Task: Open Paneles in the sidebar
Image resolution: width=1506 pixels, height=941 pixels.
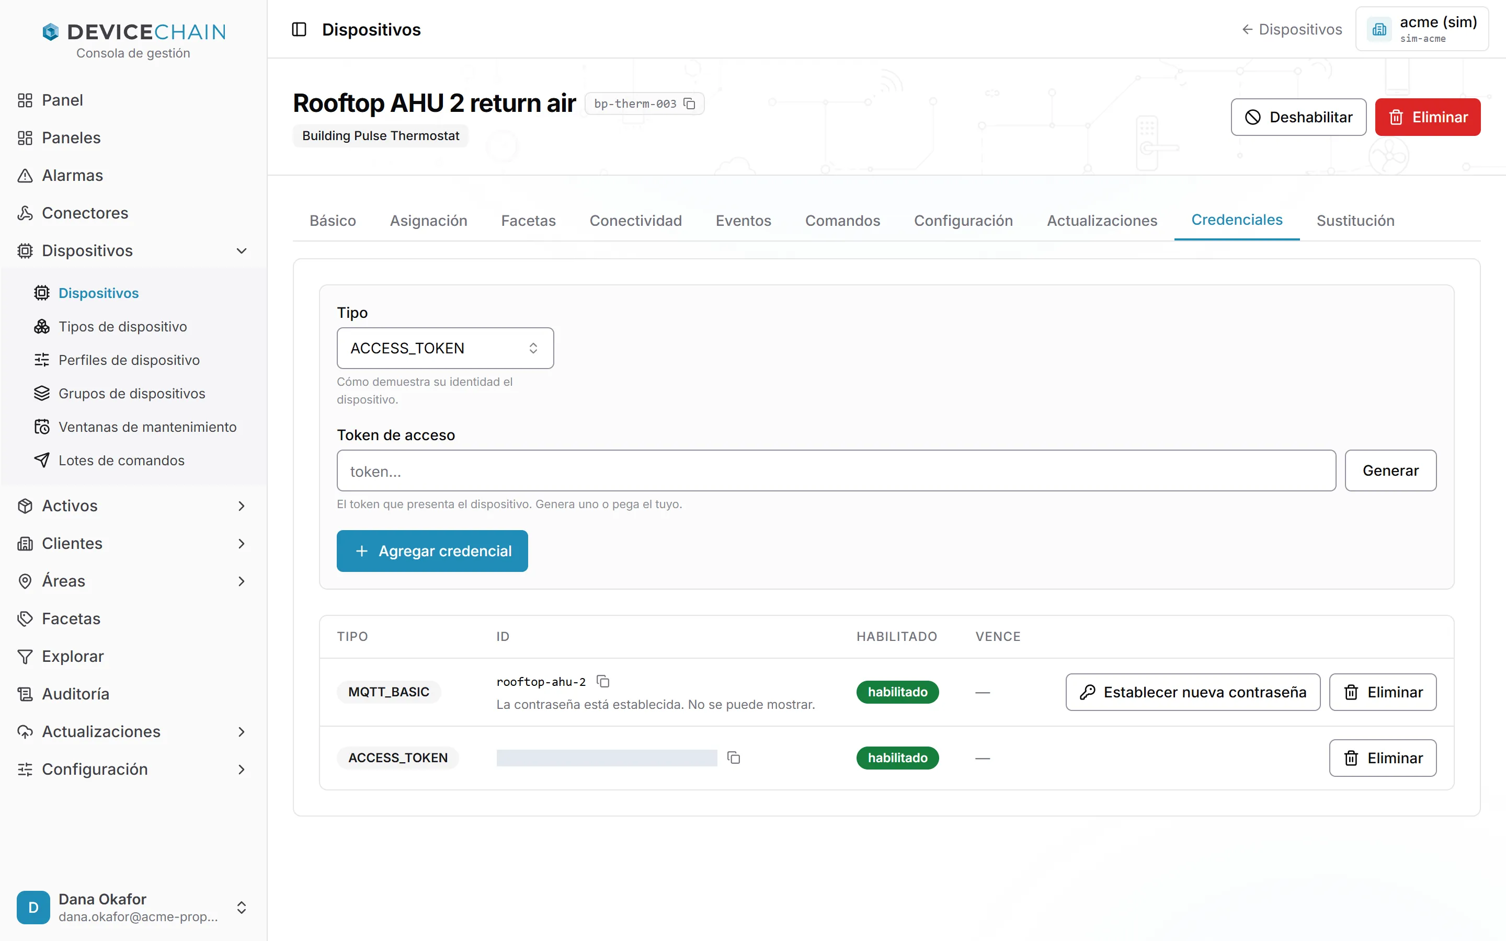Action: [133, 137]
